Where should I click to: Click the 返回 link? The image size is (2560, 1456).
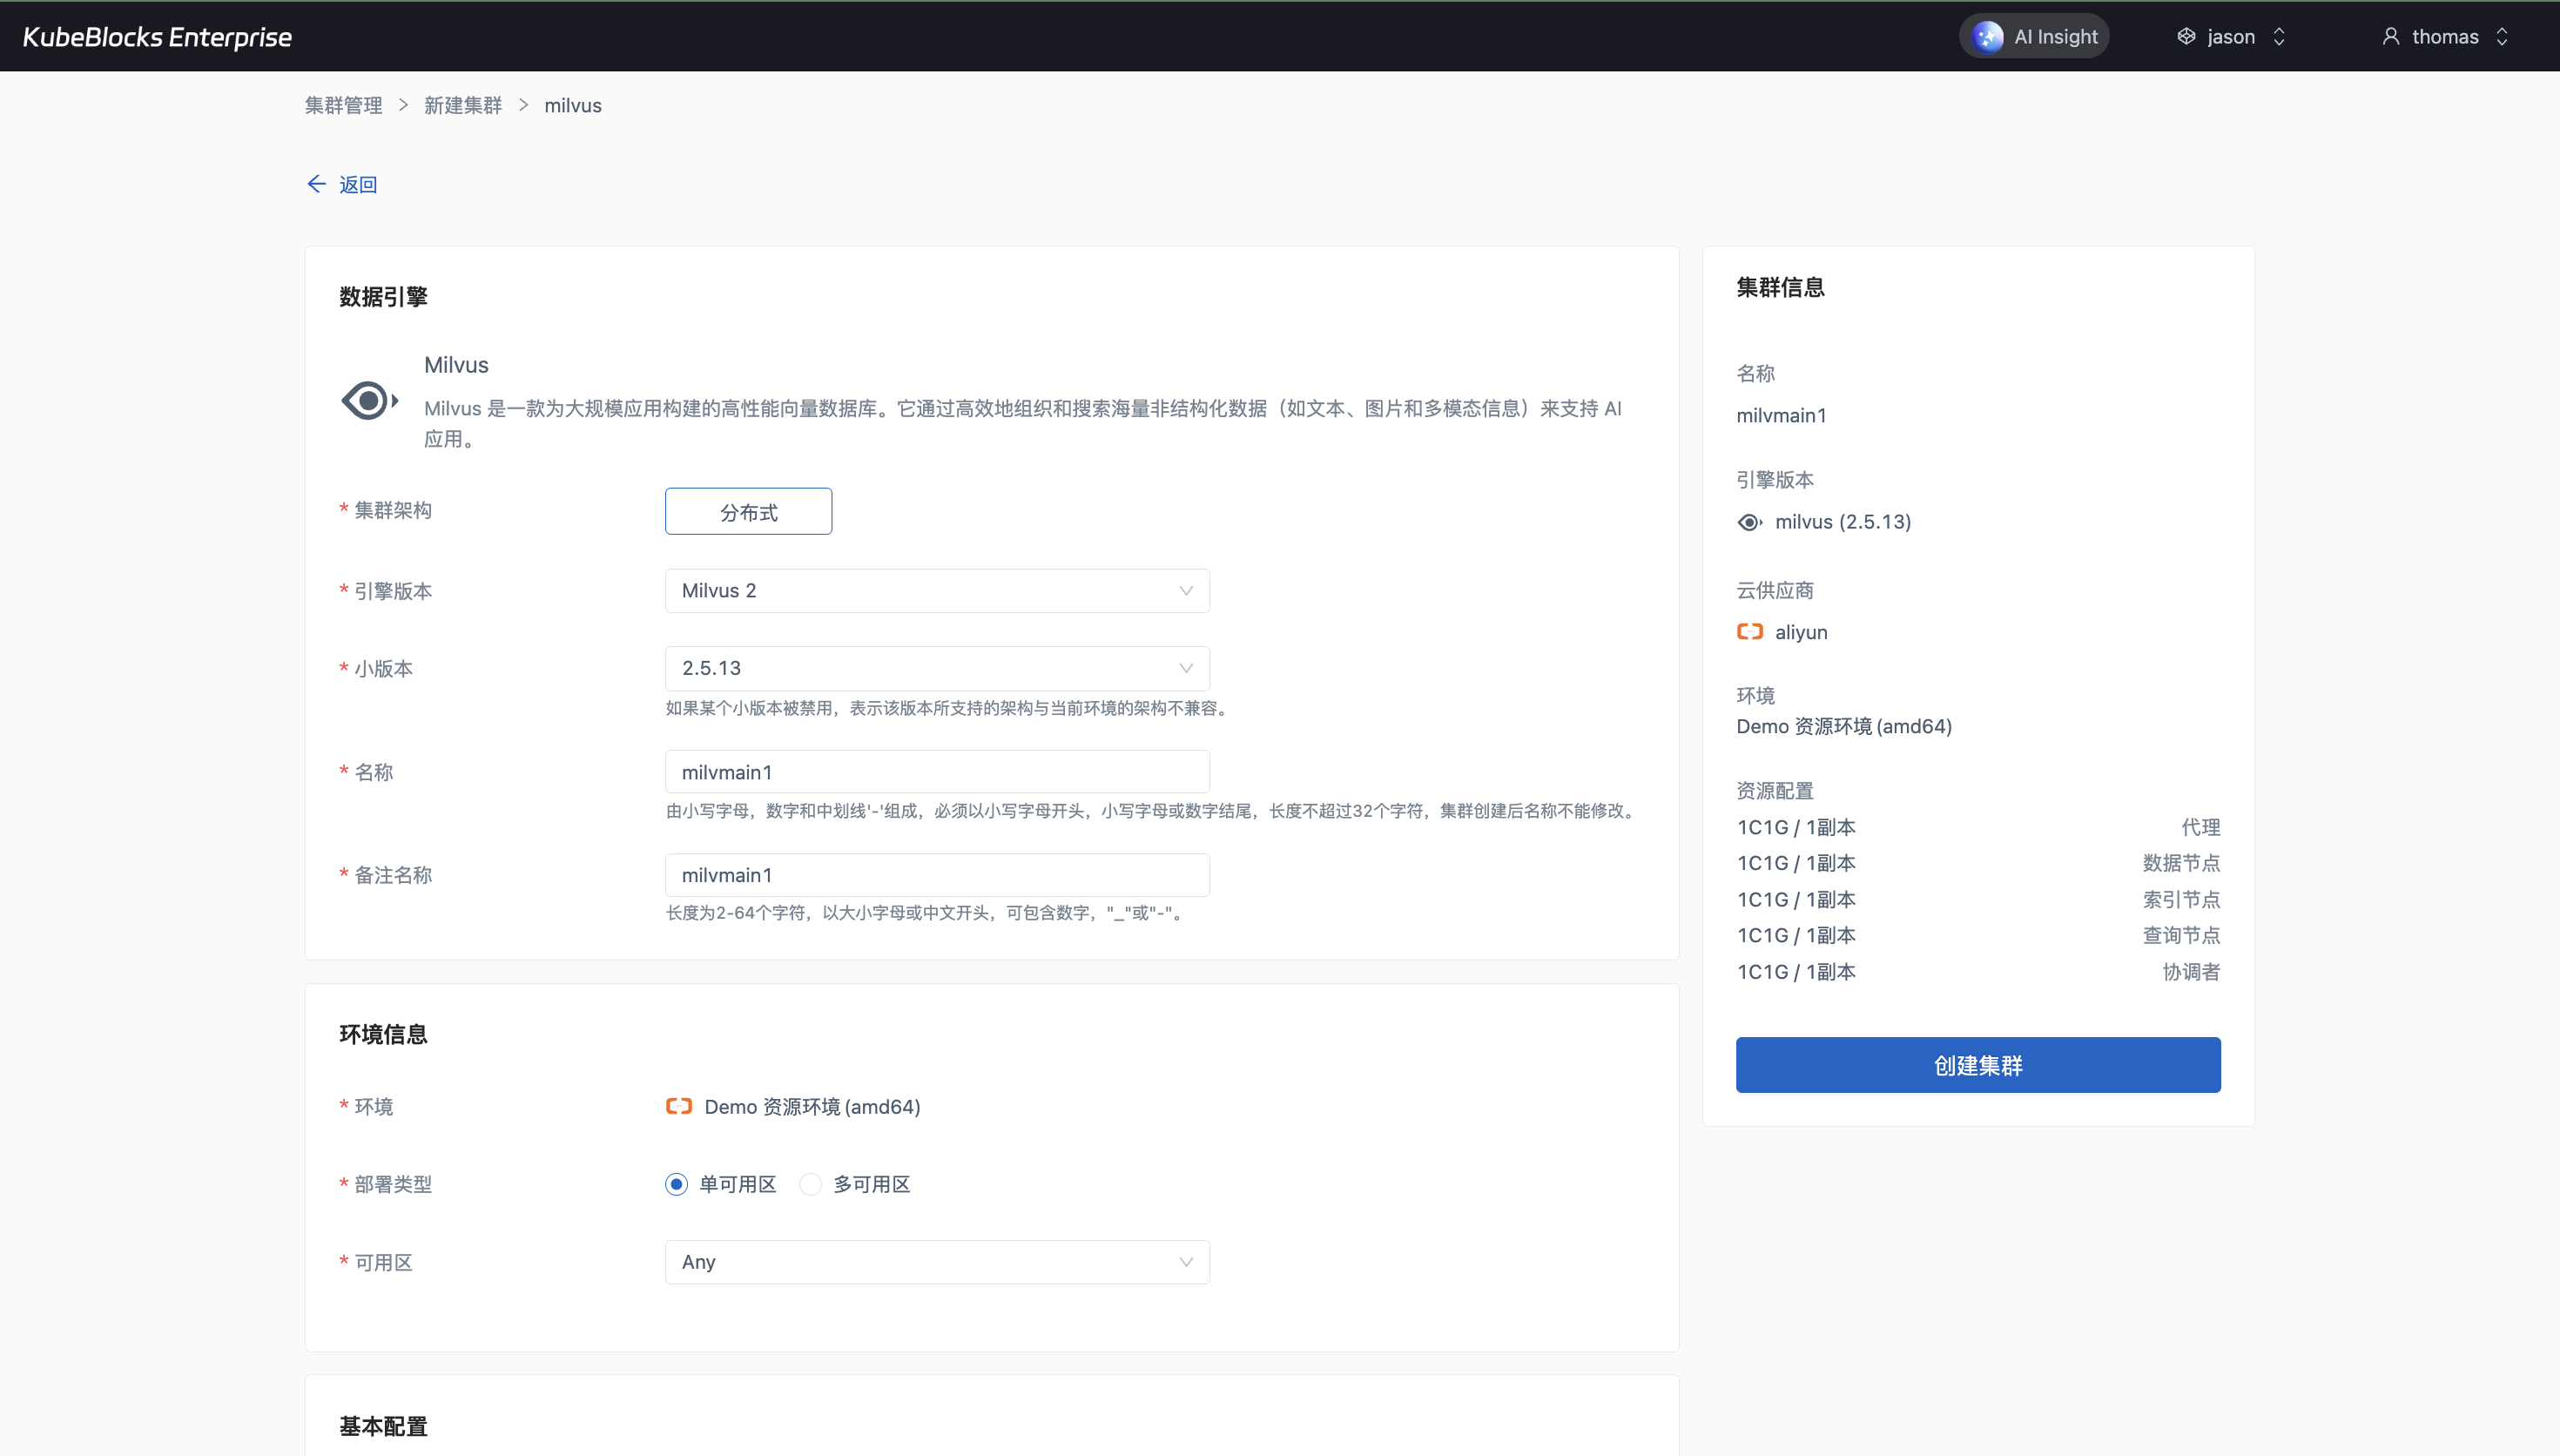click(358, 184)
